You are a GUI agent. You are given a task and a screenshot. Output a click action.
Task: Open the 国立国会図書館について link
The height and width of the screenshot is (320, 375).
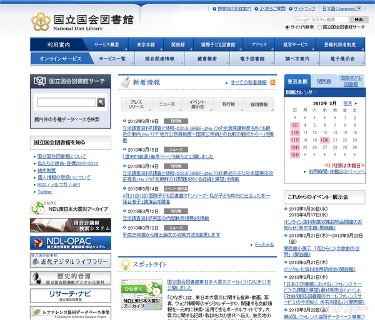tap(62, 157)
